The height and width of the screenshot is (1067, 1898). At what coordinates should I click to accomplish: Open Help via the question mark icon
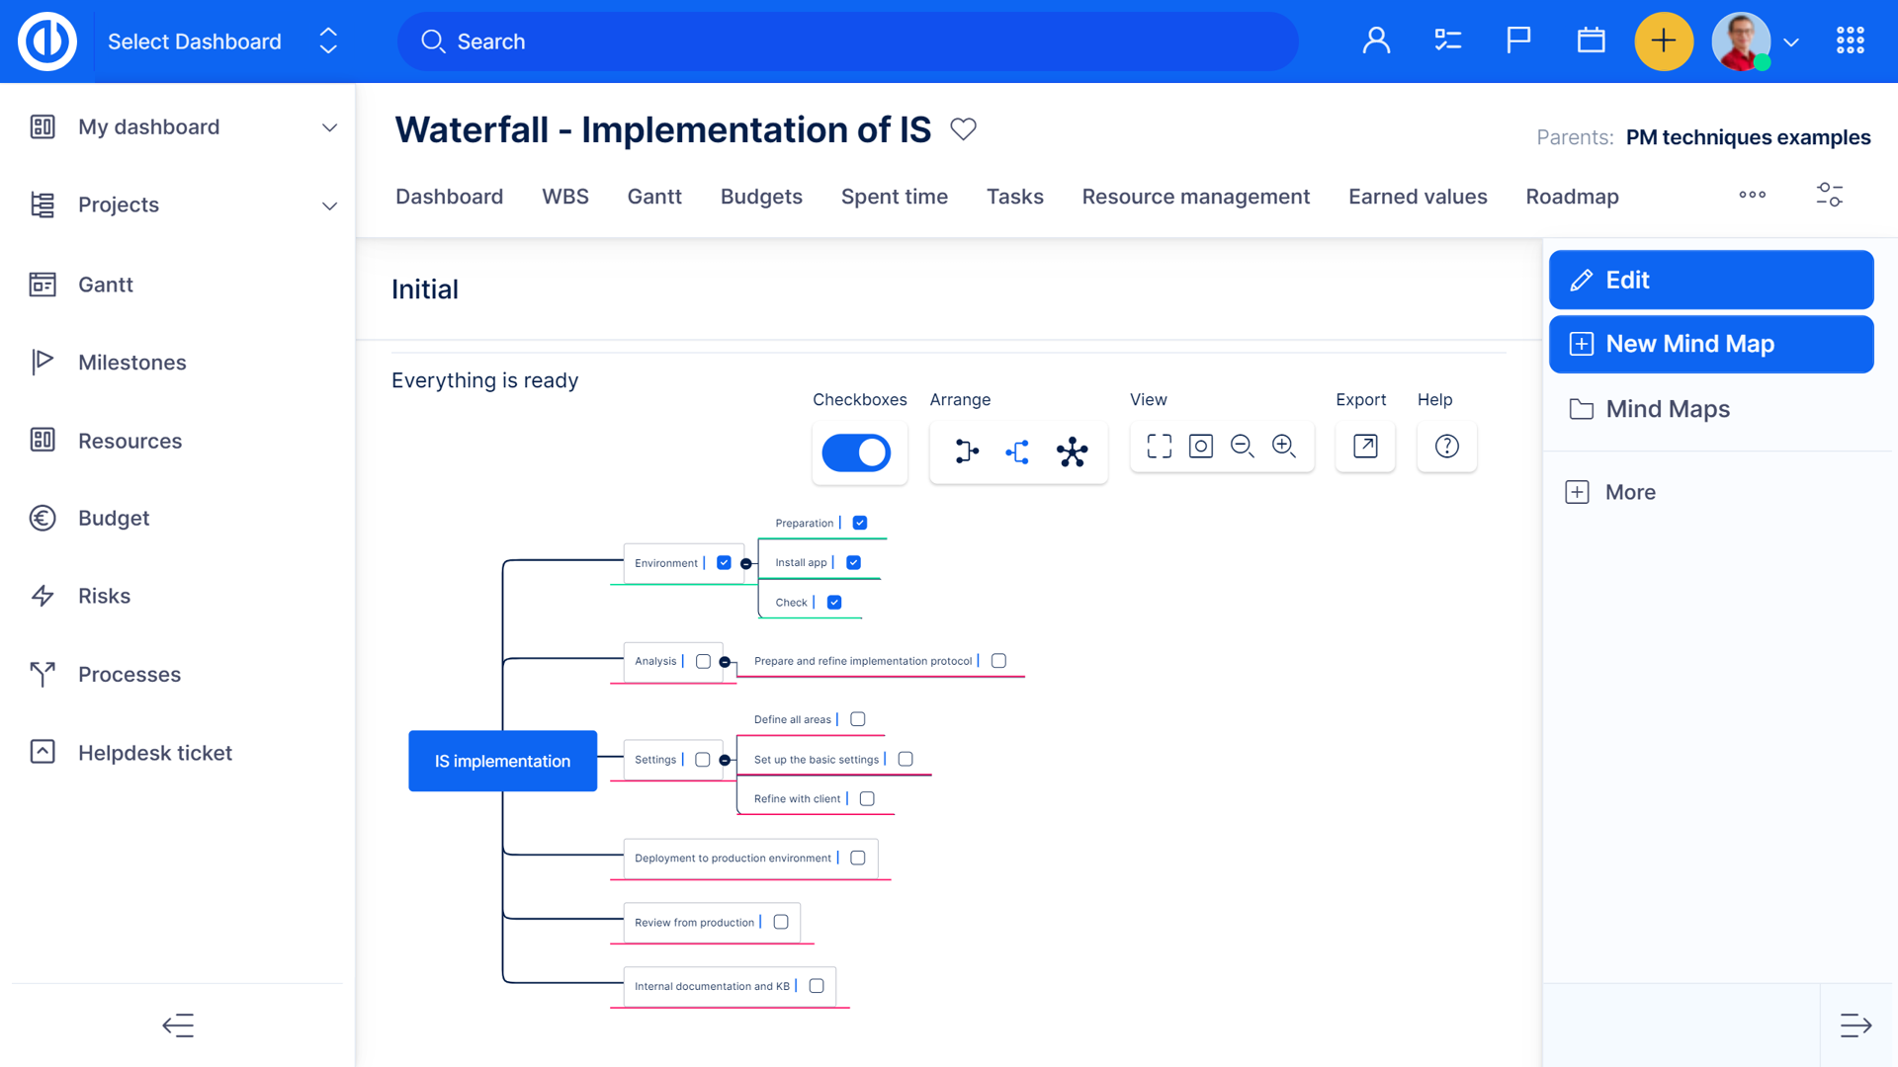tap(1446, 446)
